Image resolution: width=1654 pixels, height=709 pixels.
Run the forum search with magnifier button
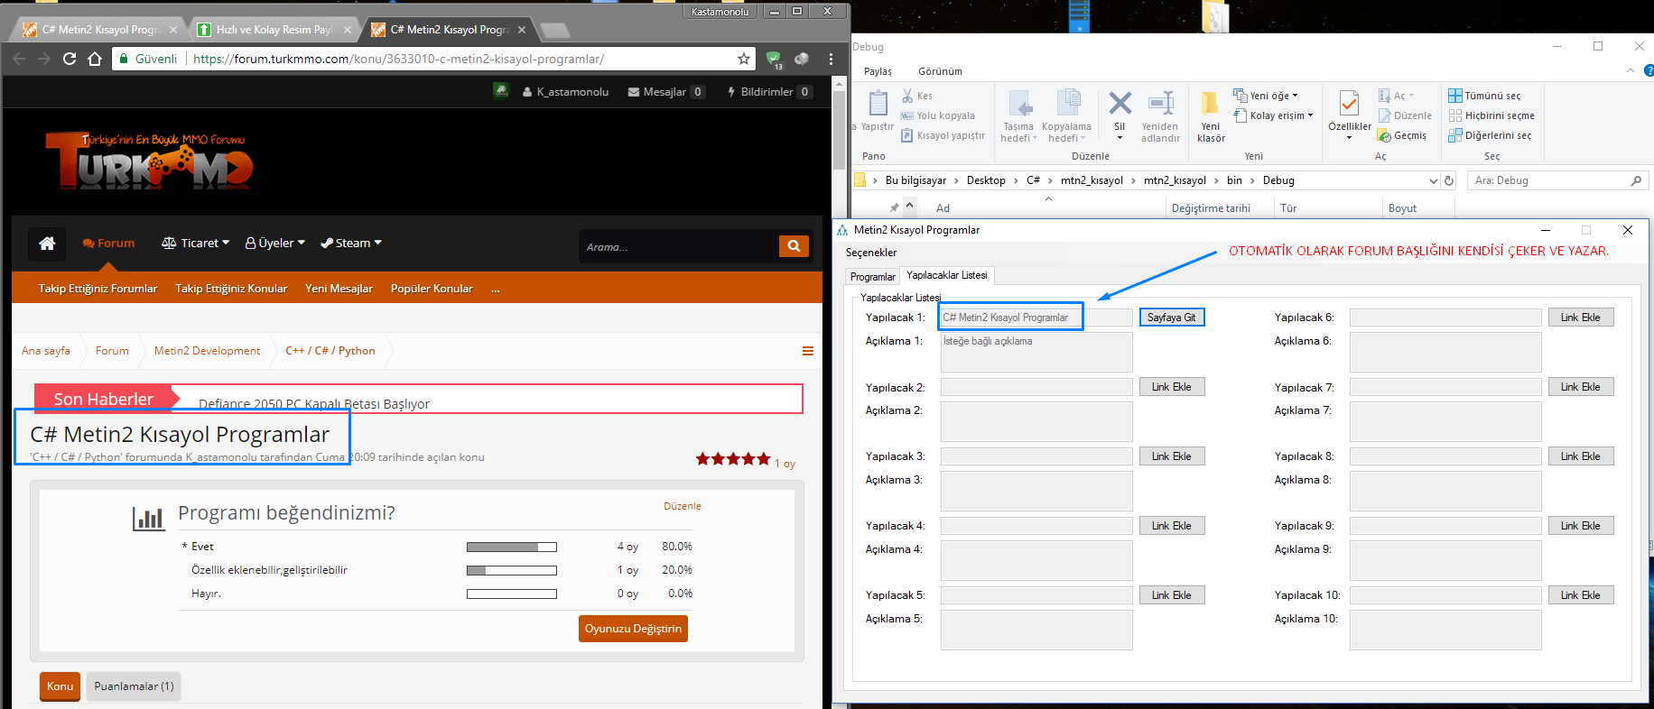(x=794, y=246)
